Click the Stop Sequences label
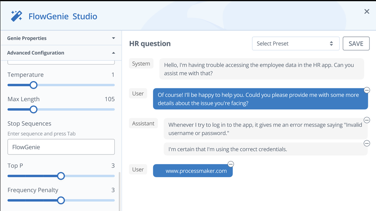Viewport: 376px width, 211px height. pyautogui.click(x=29, y=123)
